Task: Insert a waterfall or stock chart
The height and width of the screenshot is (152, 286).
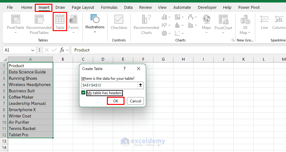Action: click(x=191, y=17)
